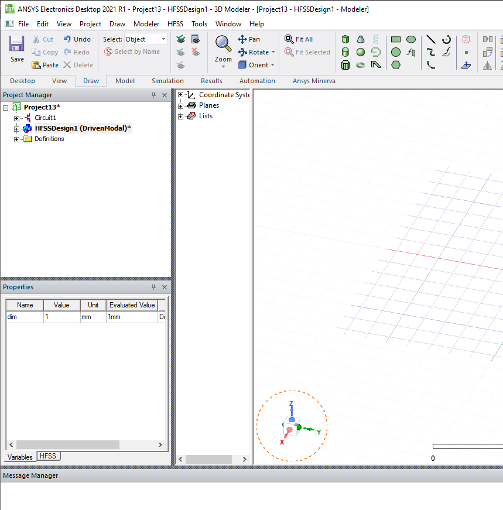
Task: Select the Draw Point tool
Action: tap(466, 52)
